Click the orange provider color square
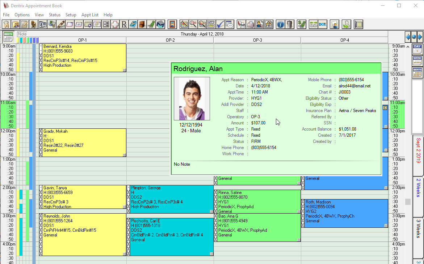 (24, 40)
